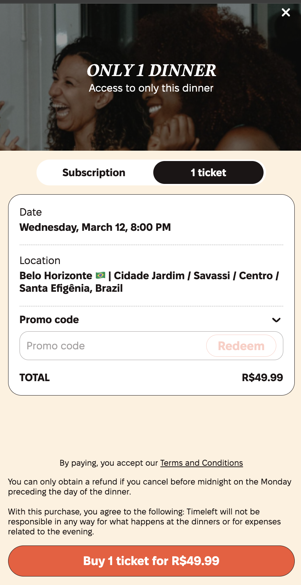Click the R$49.99 total amount
301x585 pixels.
tap(262, 377)
